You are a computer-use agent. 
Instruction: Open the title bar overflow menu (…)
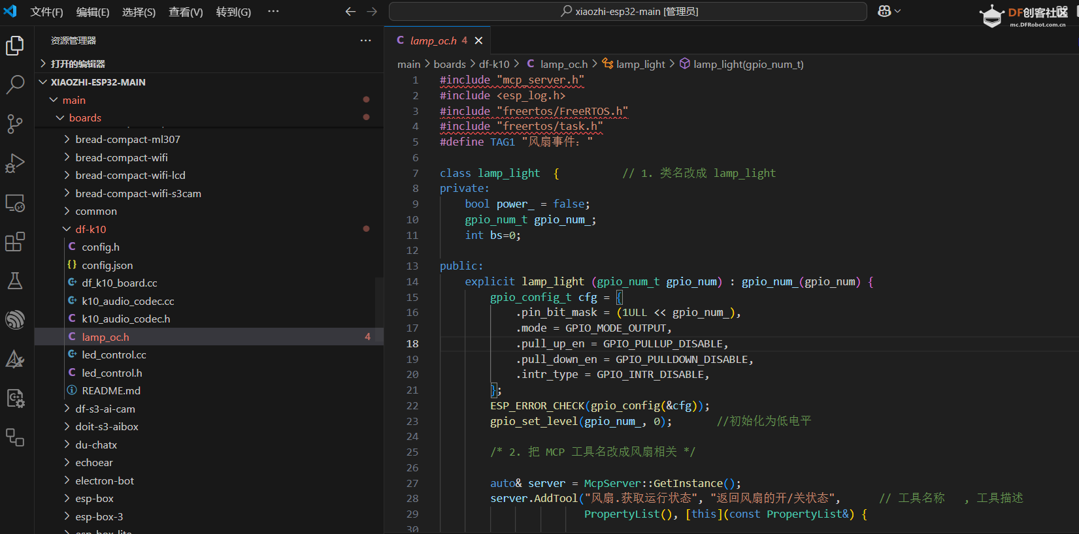(273, 11)
